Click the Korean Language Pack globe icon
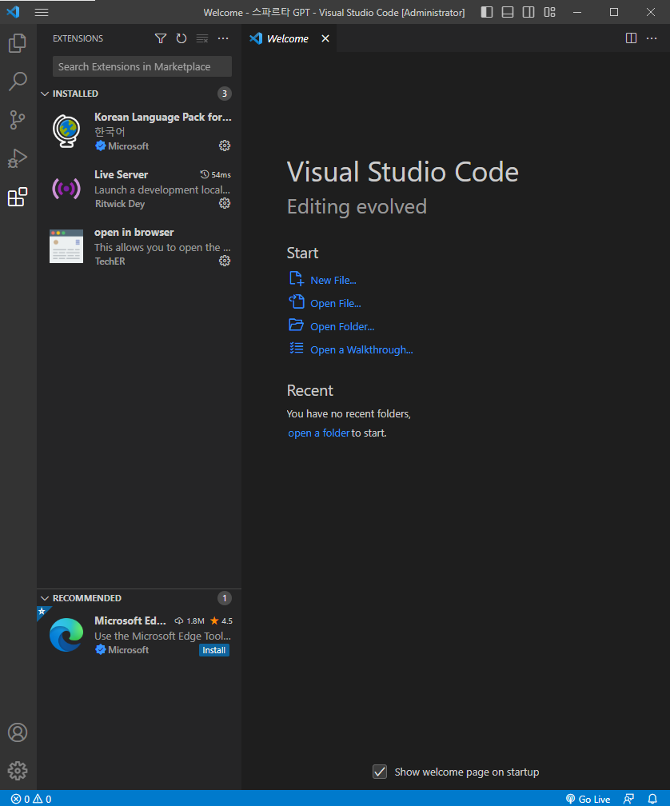Image resolution: width=670 pixels, height=806 pixels. [x=66, y=131]
